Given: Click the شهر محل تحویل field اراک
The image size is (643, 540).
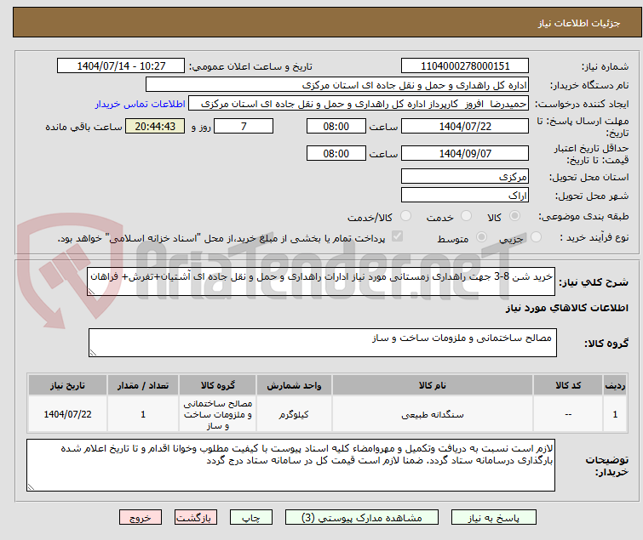Looking at the screenshot, I should pos(465,196).
